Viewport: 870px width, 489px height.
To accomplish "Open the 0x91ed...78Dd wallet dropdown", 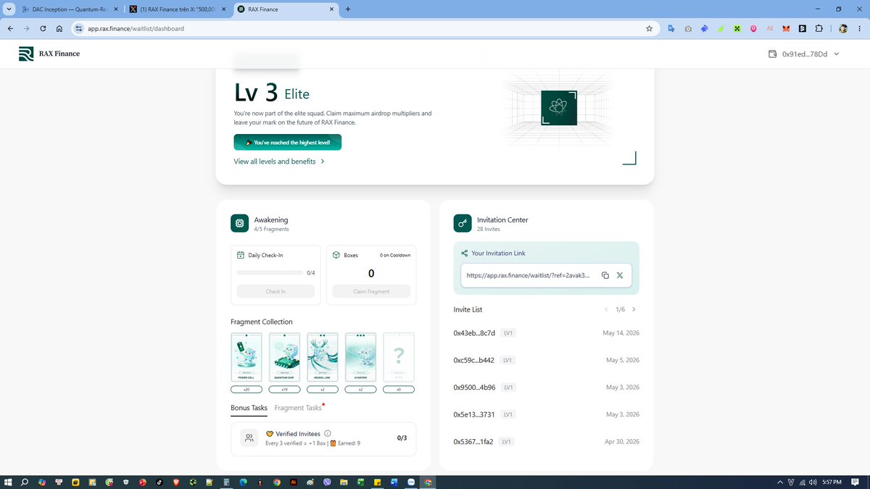I will tap(805, 54).
